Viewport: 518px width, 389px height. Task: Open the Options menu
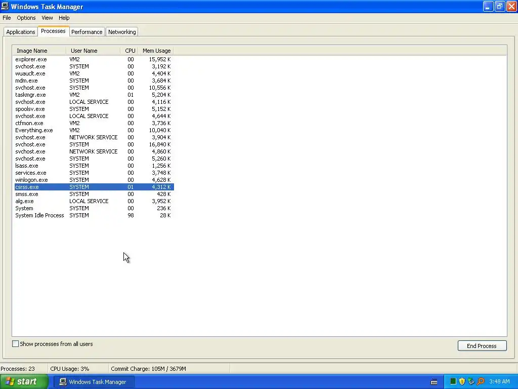tap(26, 18)
